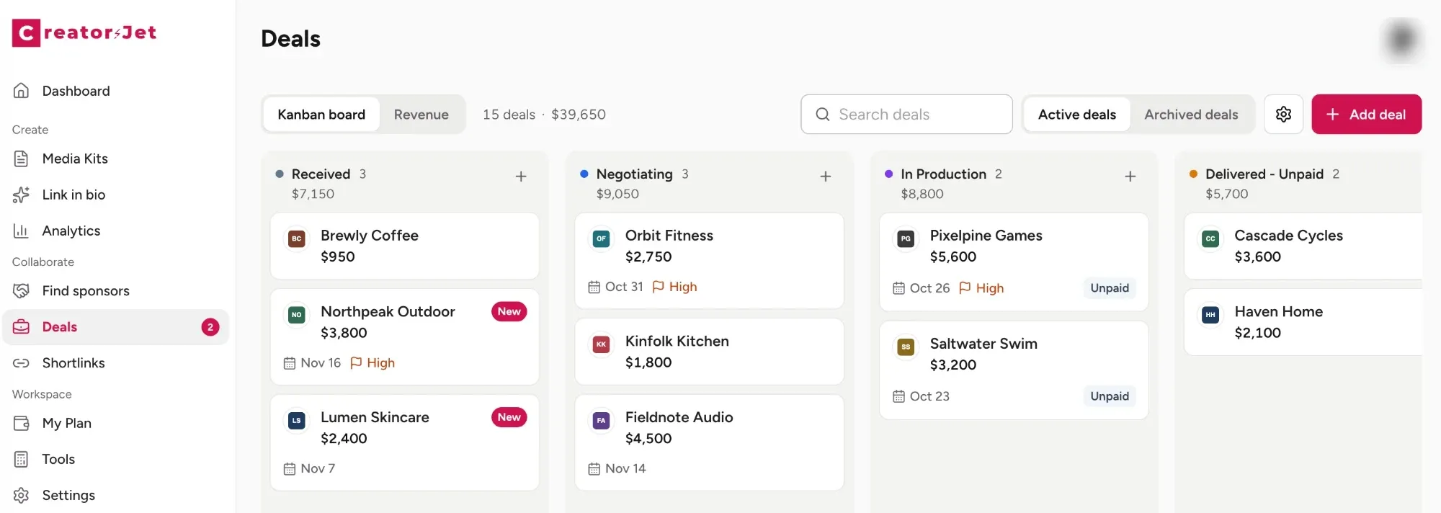Open the Pixelpine Games deal

[1014, 262]
